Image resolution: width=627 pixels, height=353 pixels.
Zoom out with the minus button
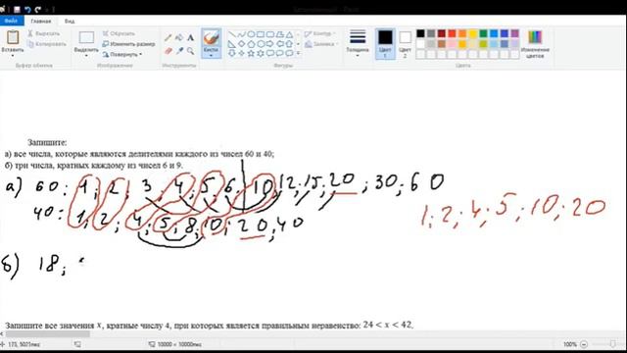(584, 344)
